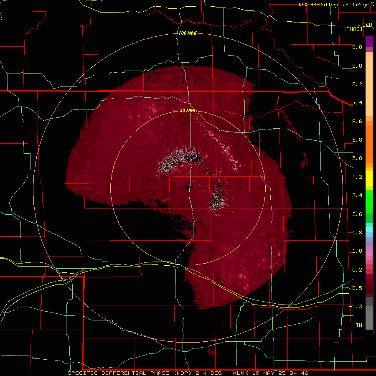This screenshot has width=376, height=376.
Task: Click the 1.8 scale label
Action: (x=357, y=233)
